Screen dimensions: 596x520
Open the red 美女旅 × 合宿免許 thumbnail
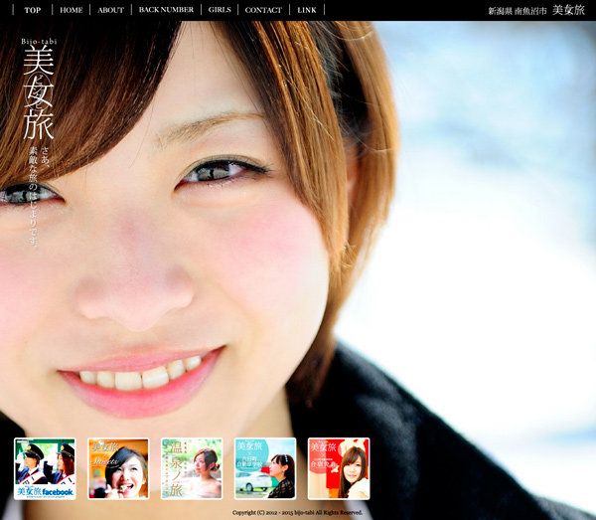tap(339, 468)
